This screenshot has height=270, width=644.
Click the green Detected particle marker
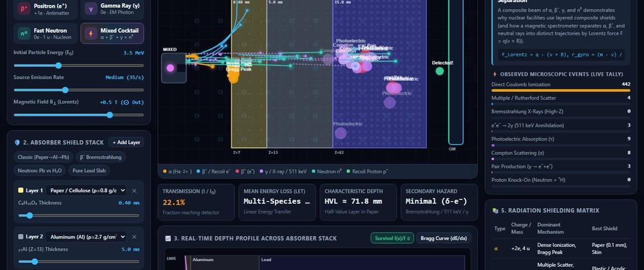click(x=439, y=71)
